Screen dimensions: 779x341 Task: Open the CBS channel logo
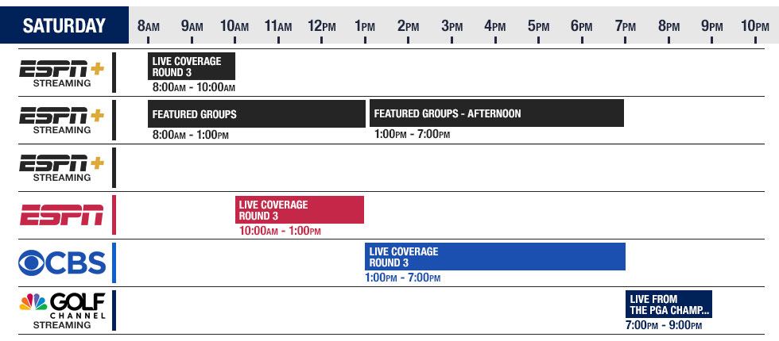(x=62, y=262)
